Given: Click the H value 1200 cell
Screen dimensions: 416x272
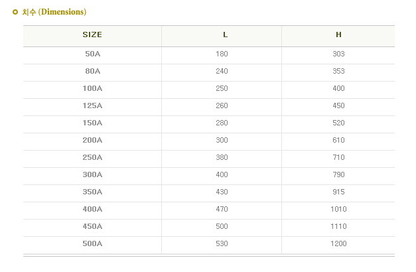Looking at the screenshot, I should [338, 243].
